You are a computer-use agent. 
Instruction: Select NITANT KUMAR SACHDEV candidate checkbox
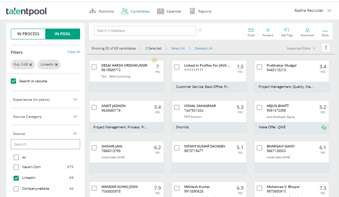(177, 148)
